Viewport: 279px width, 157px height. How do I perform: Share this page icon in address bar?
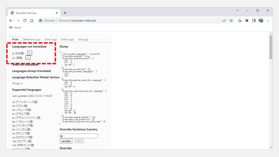click(x=224, y=20)
